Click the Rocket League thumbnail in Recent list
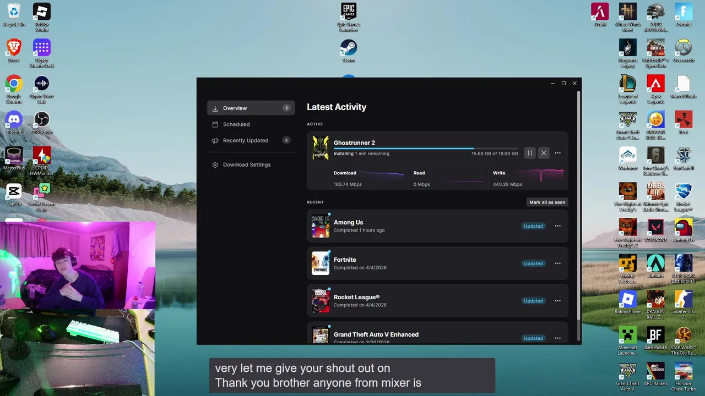The image size is (705, 396). click(x=320, y=301)
